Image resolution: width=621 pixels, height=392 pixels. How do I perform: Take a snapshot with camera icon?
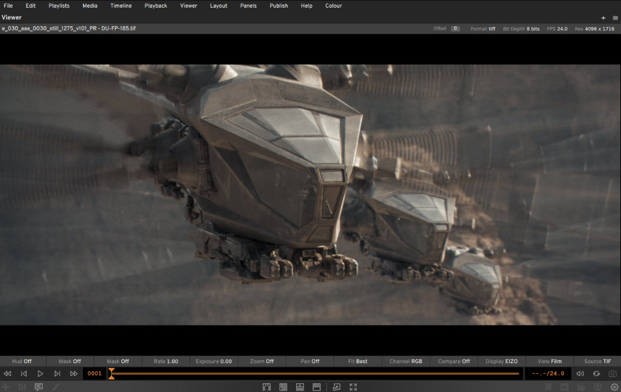click(x=613, y=374)
